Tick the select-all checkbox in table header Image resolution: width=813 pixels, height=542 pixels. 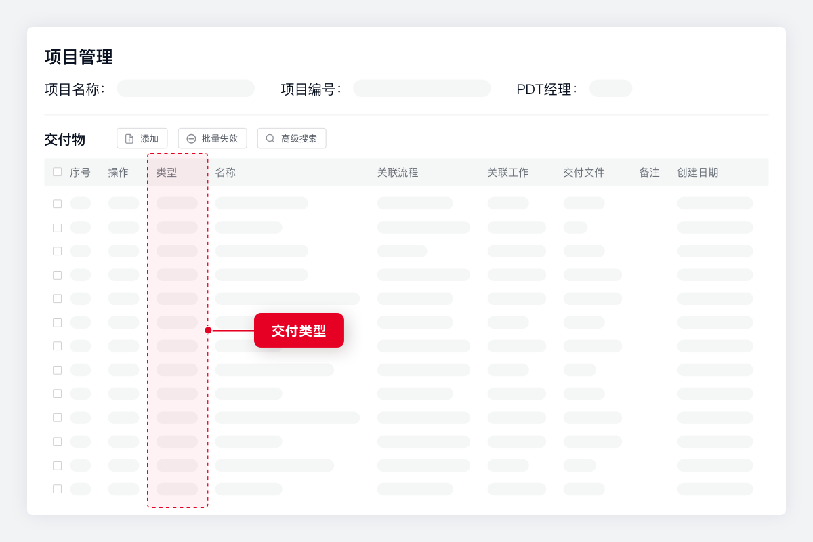[58, 172]
